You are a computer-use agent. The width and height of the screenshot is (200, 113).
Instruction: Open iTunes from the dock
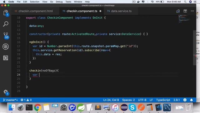[x=115, y=107]
